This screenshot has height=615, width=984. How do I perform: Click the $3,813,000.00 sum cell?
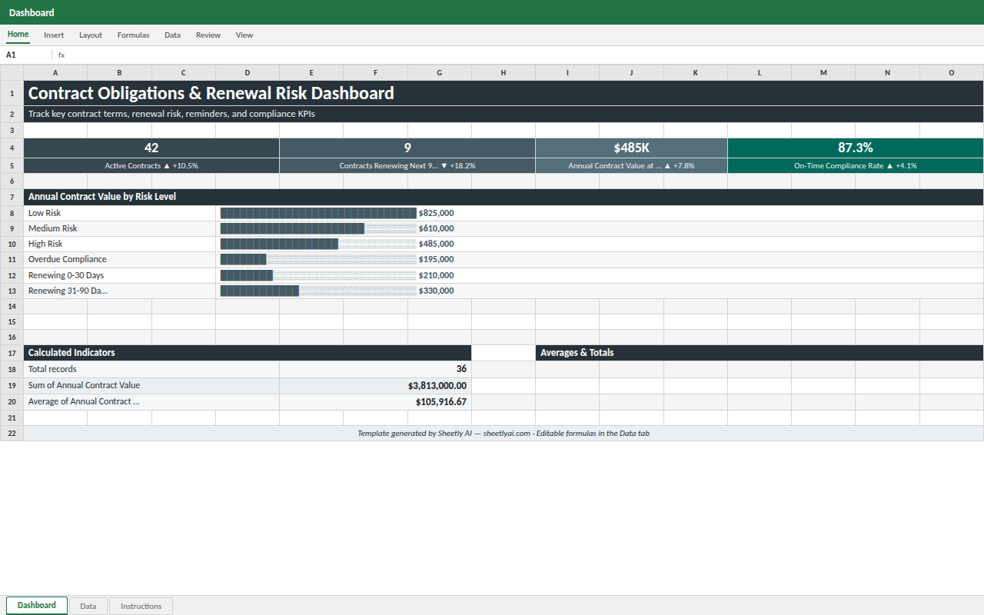[x=376, y=385]
